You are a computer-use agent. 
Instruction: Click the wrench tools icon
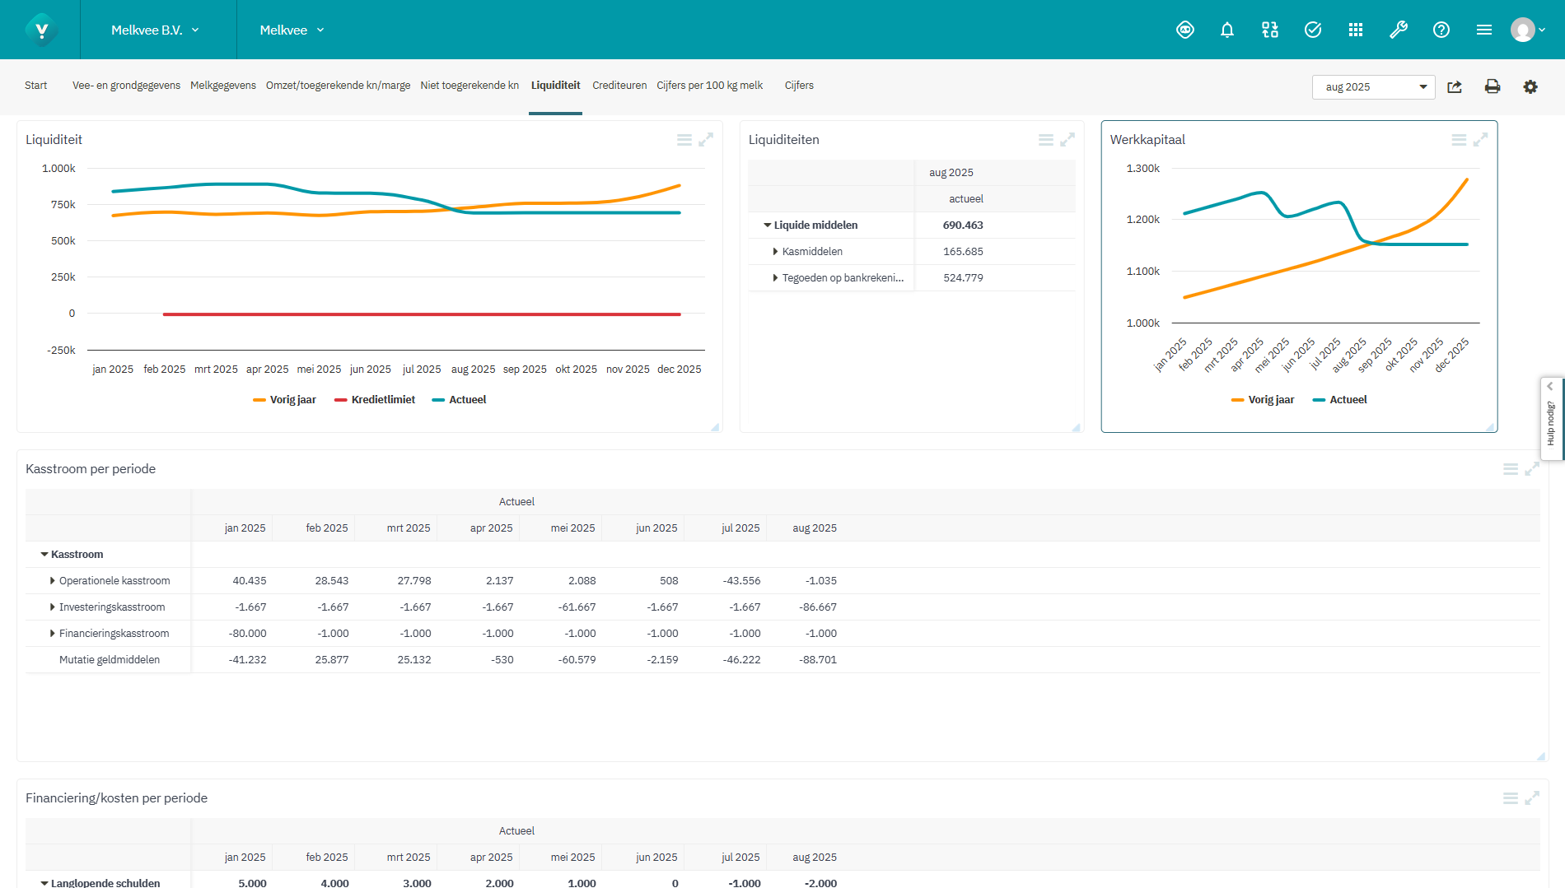[x=1398, y=30]
